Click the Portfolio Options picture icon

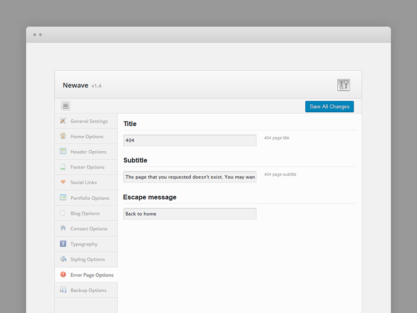click(x=63, y=198)
